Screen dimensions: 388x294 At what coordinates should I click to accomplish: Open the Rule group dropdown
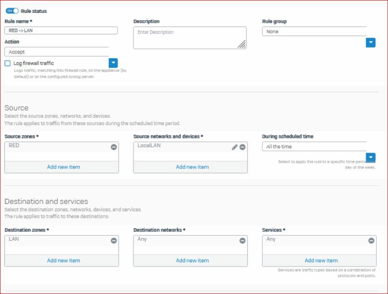click(371, 42)
